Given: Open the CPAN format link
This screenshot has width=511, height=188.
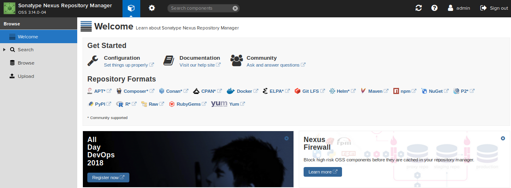Looking at the screenshot, I should (x=211, y=91).
